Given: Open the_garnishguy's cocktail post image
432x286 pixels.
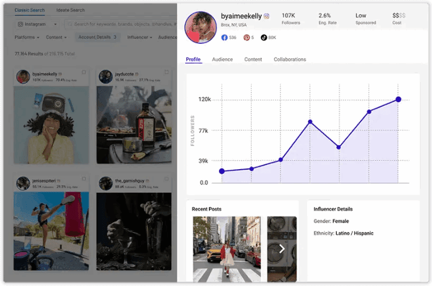Looking at the screenshot, I should tap(134, 231).
